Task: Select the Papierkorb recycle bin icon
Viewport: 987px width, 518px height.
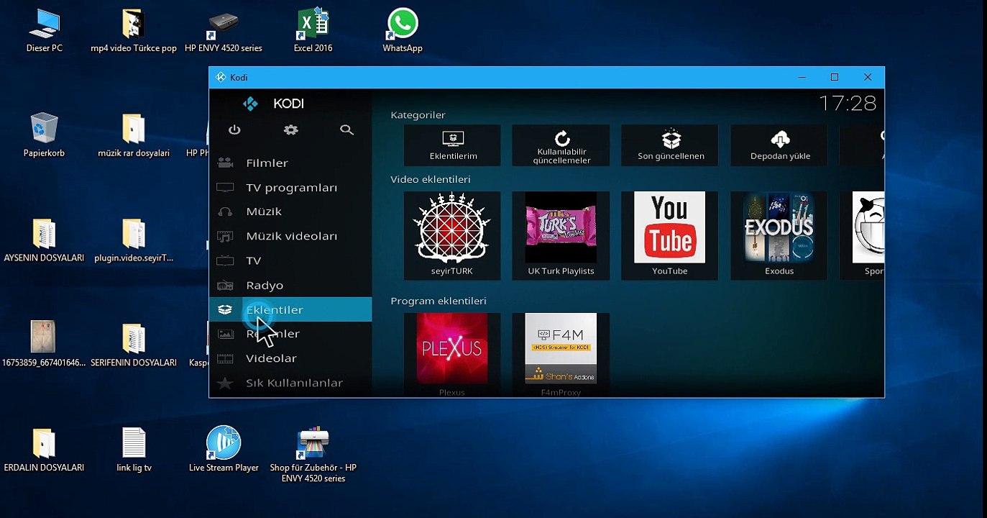Action: pos(45,135)
